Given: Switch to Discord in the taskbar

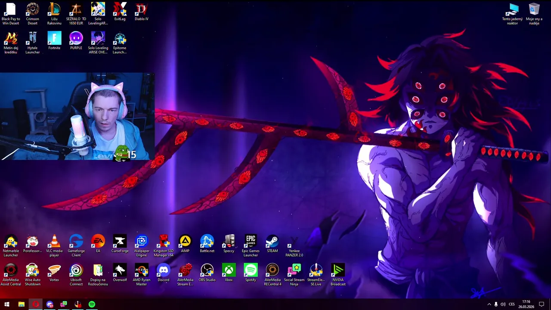Looking at the screenshot, I should point(50,304).
